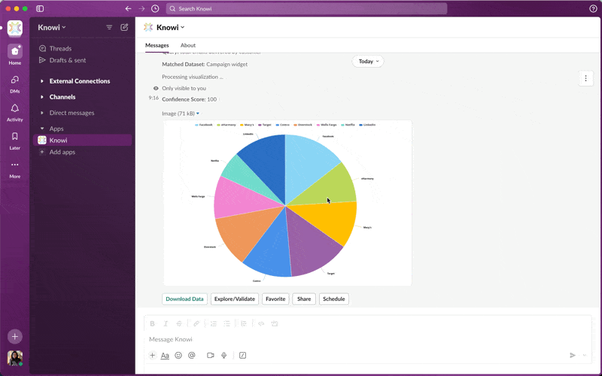Apply bold formatting in composer
Image resolution: width=602 pixels, height=376 pixels.
(153, 323)
